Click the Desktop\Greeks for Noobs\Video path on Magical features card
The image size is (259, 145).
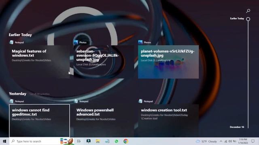pos(32,60)
